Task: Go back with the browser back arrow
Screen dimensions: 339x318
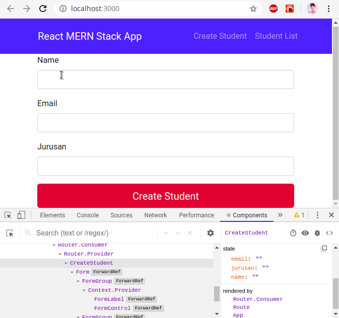Action: point(11,9)
